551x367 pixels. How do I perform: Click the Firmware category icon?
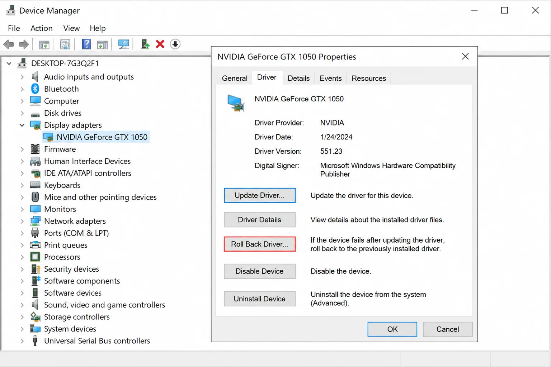[x=35, y=149]
